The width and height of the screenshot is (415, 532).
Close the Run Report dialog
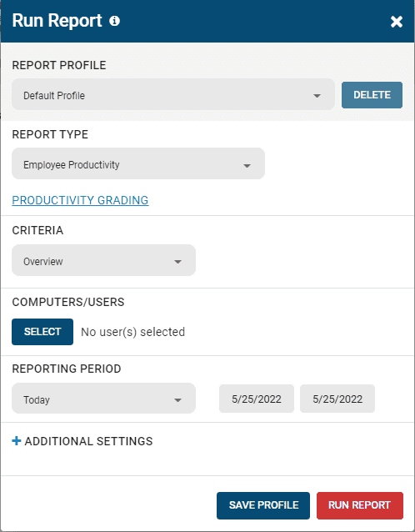397,22
